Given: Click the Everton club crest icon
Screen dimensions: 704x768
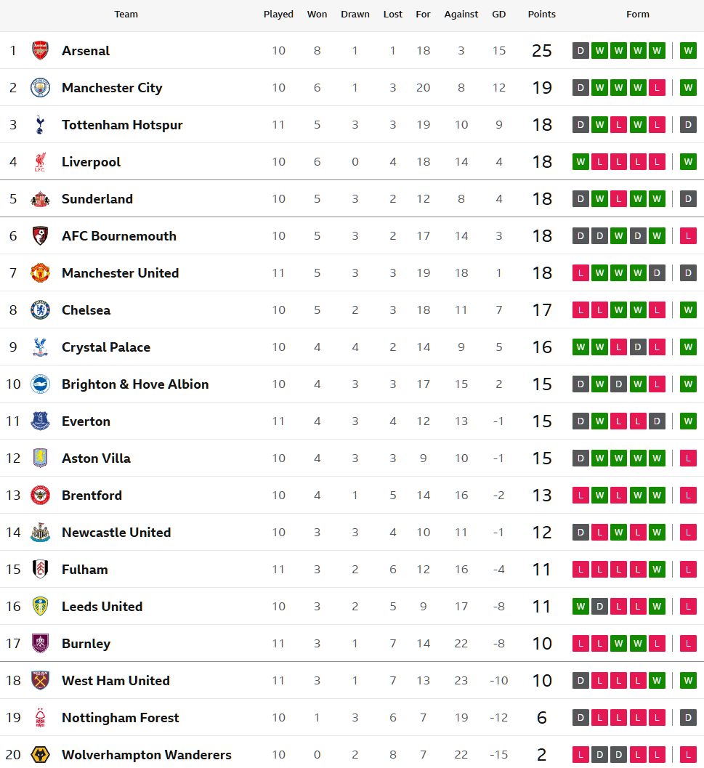Looking at the screenshot, I should coord(40,421).
